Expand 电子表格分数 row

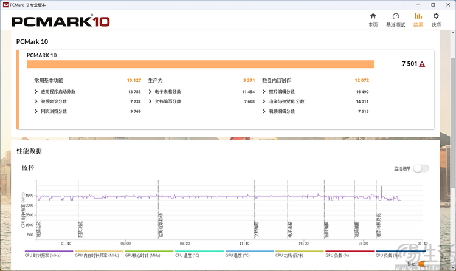pyautogui.click(x=150, y=92)
